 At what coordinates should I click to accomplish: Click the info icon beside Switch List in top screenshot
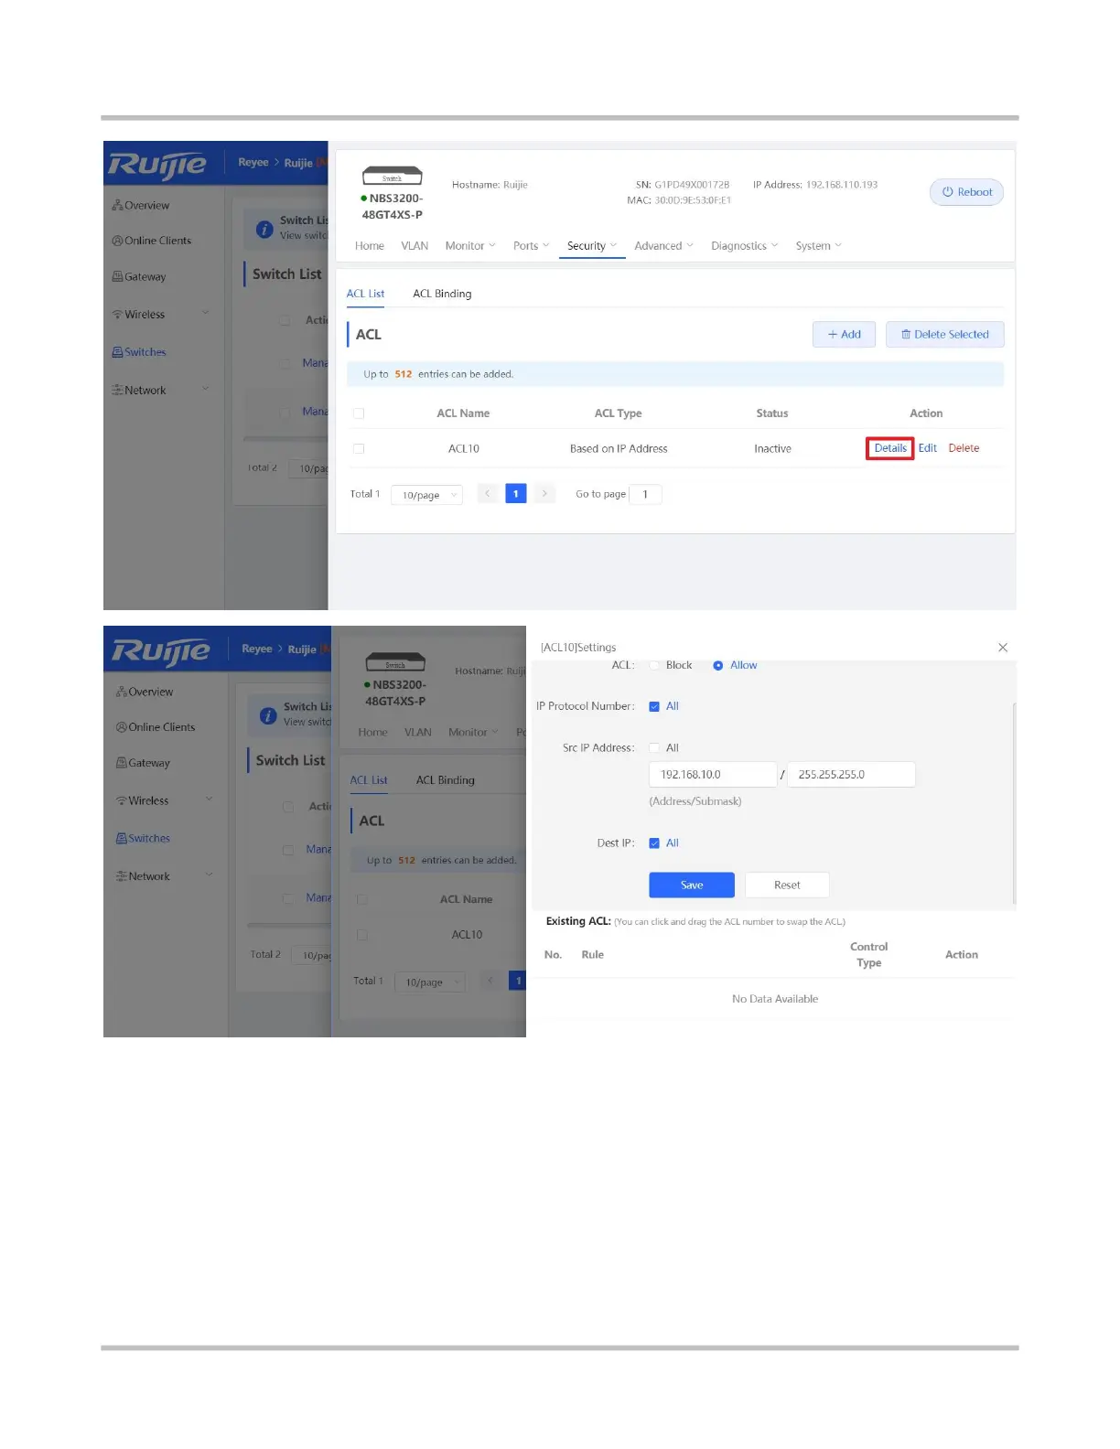coord(264,230)
